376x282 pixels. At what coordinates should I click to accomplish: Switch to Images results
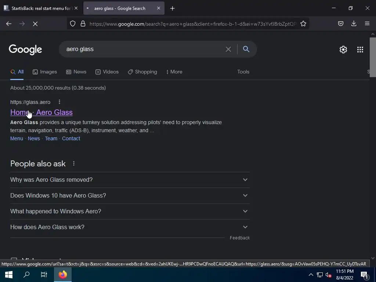tap(45, 72)
